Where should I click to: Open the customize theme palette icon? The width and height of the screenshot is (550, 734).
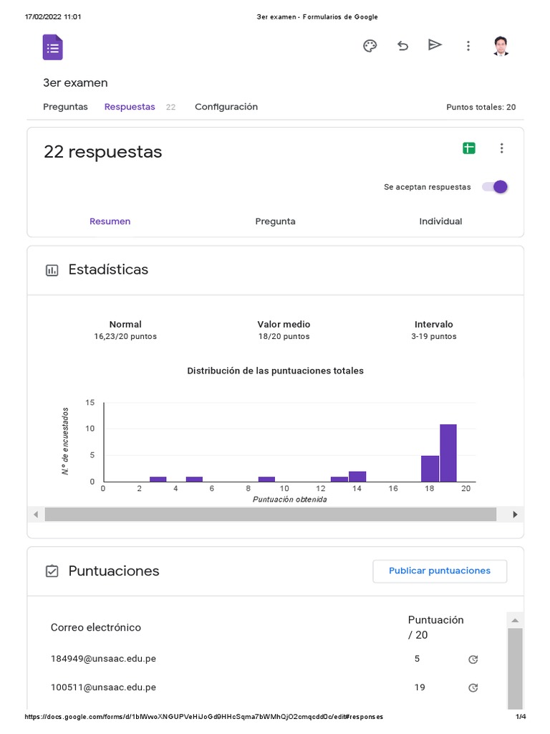click(370, 46)
